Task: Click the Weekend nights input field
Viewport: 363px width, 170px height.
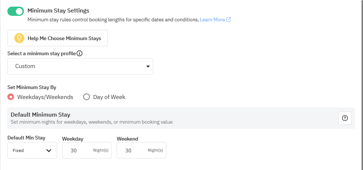Action: (x=130, y=150)
